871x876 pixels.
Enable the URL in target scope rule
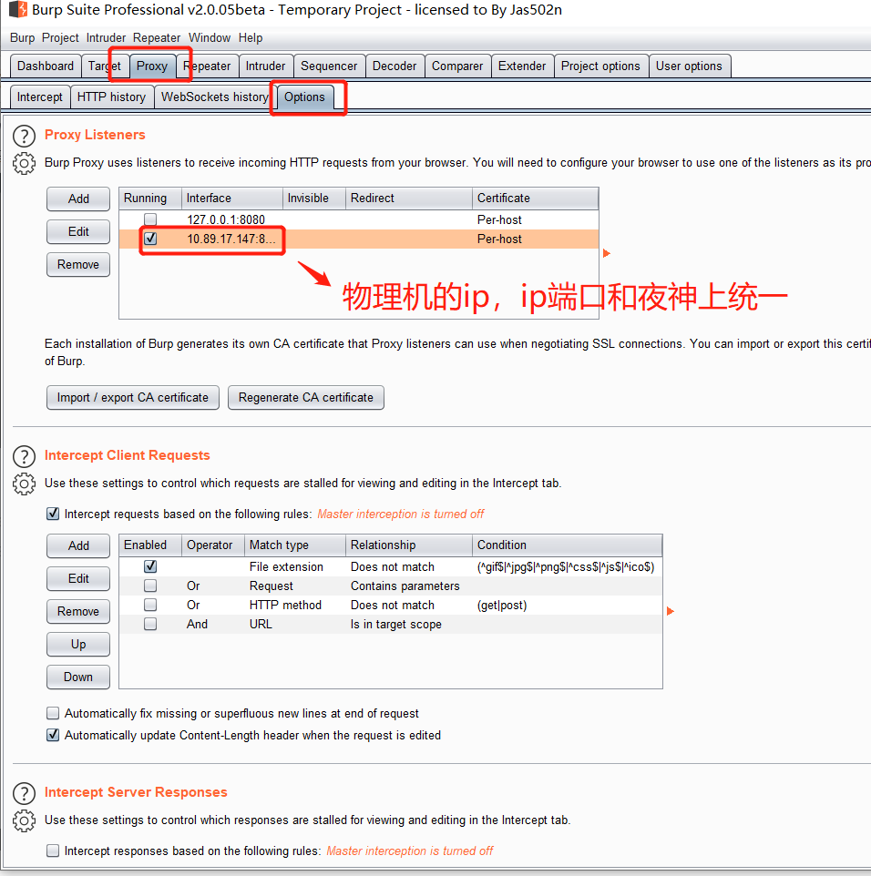pos(150,624)
